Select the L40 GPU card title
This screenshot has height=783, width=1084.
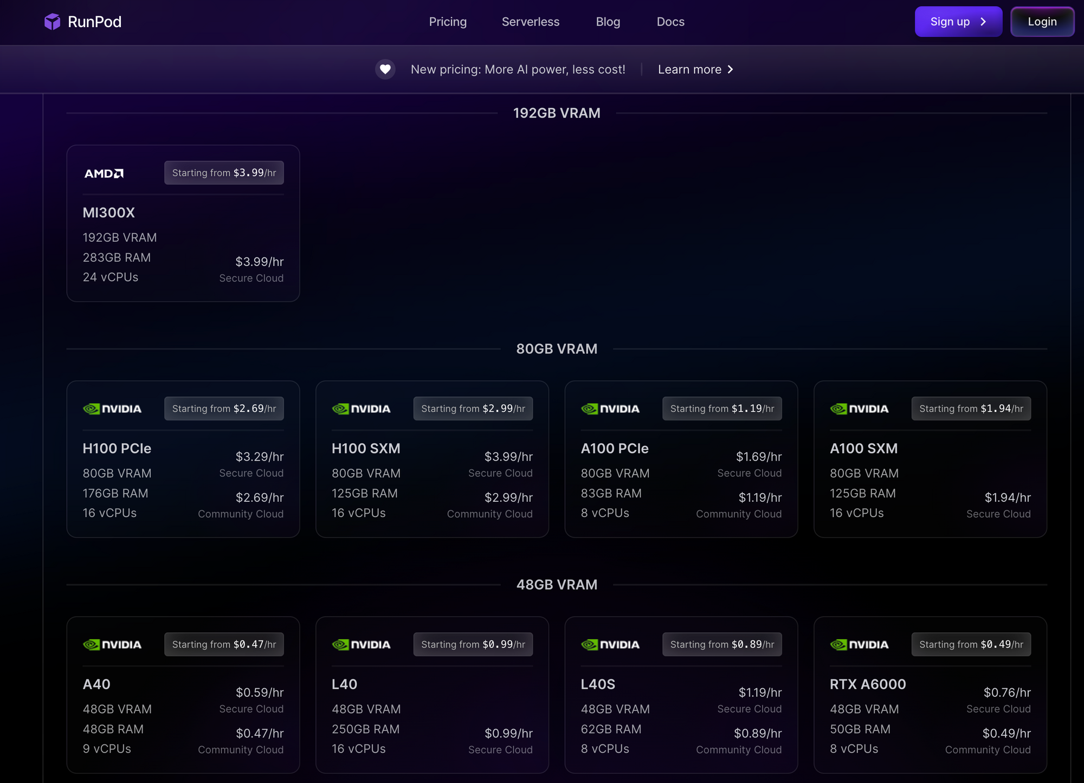(344, 684)
